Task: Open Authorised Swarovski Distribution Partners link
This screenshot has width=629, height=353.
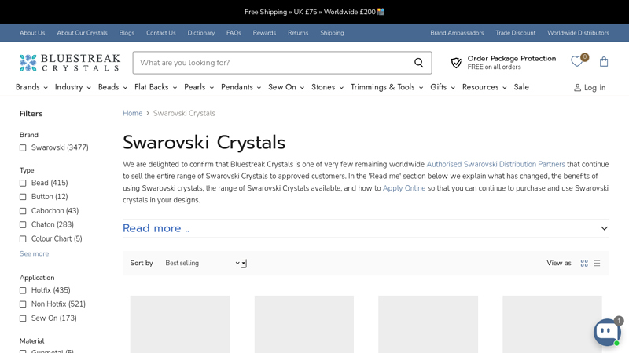Action: [x=495, y=164]
